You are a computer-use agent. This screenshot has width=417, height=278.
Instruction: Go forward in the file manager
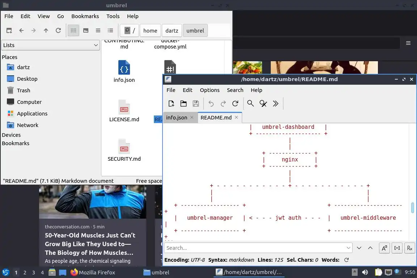pos(34,31)
